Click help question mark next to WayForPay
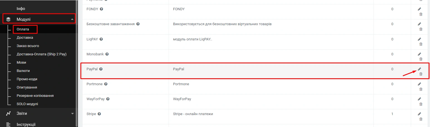430x127 pixels. coord(108,99)
